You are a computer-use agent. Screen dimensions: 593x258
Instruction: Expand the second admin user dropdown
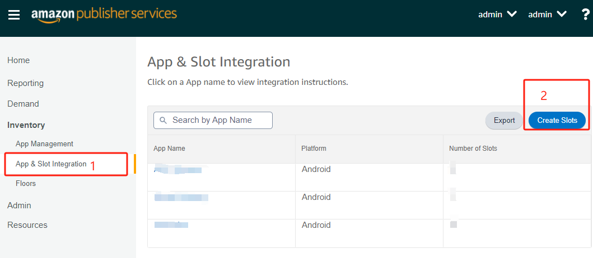pos(547,15)
